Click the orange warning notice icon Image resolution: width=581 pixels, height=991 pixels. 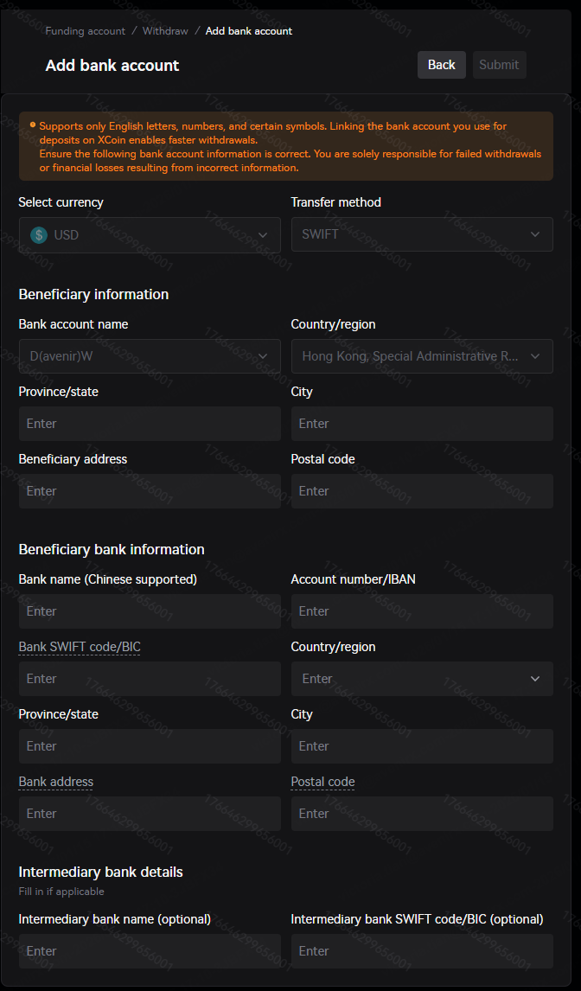[33, 125]
